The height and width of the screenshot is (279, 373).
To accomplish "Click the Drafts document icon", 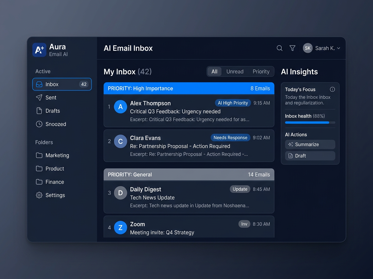I will [39, 111].
